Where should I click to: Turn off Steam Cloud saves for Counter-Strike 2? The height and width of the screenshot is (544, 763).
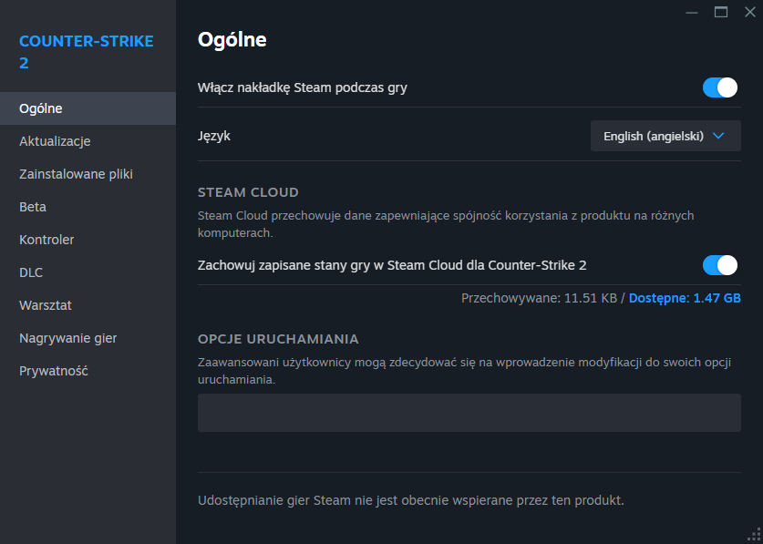[719, 265]
